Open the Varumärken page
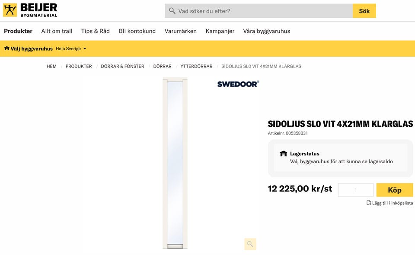 point(180,31)
